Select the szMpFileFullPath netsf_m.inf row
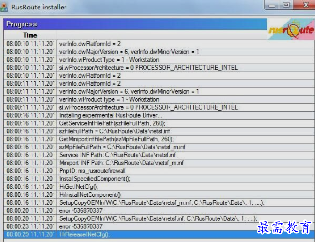Image resolution: width=315 pixels, height=242 pixels. [x=159, y=147]
